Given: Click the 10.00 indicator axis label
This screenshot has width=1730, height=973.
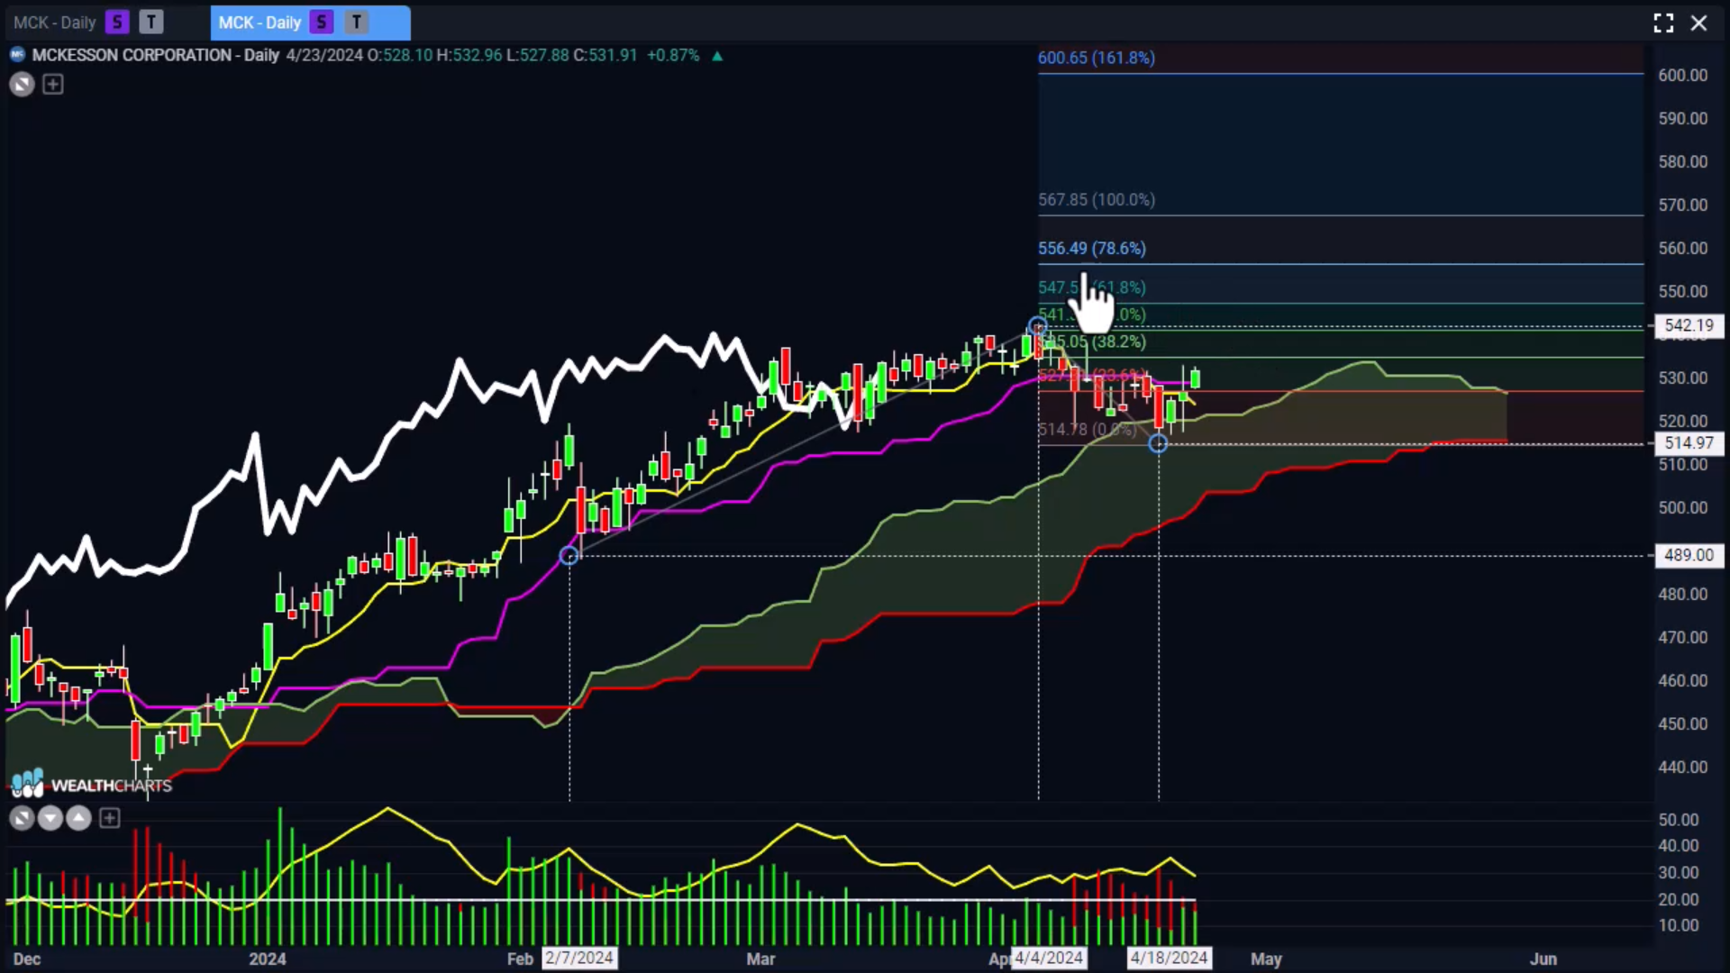Looking at the screenshot, I should click(x=1678, y=925).
